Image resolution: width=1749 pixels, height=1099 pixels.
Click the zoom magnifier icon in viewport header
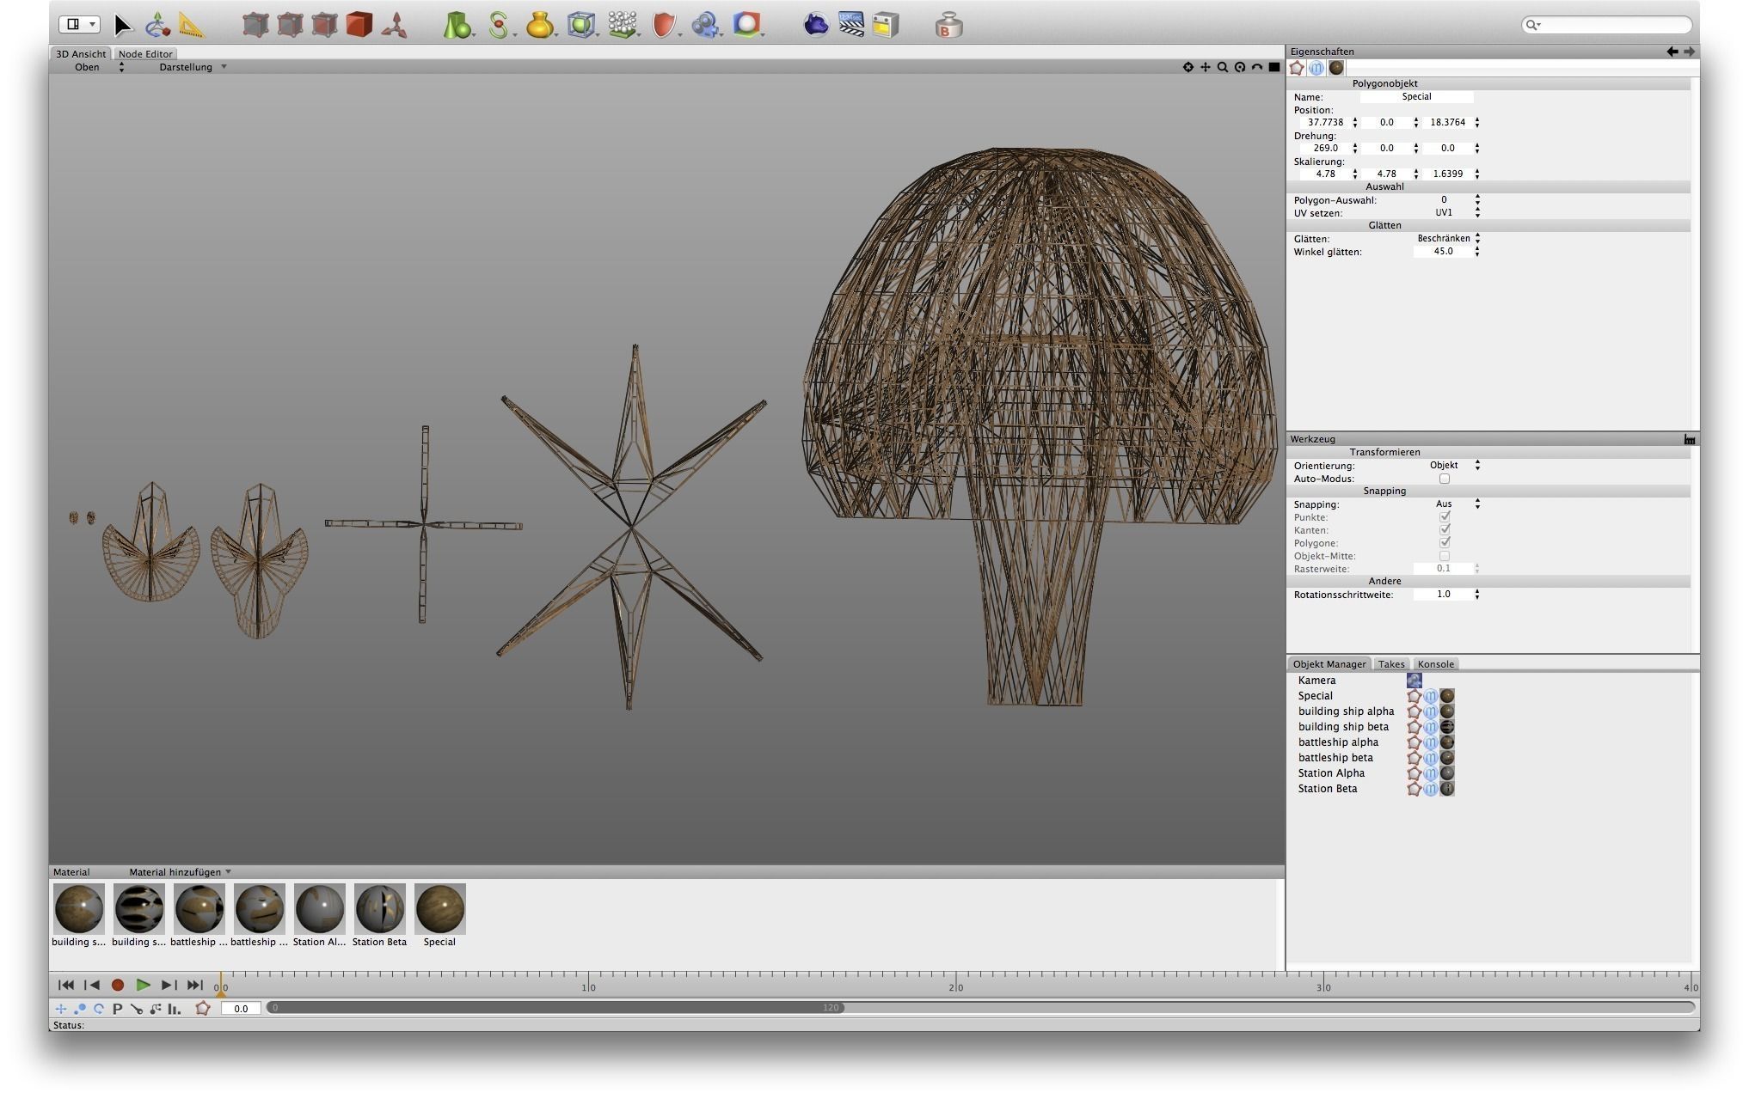pos(1222,67)
